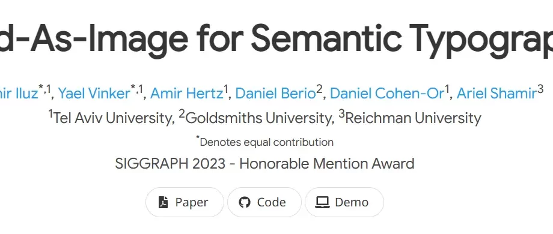
Task: Click the Reichman University affiliation text
Action: pos(413,118)
